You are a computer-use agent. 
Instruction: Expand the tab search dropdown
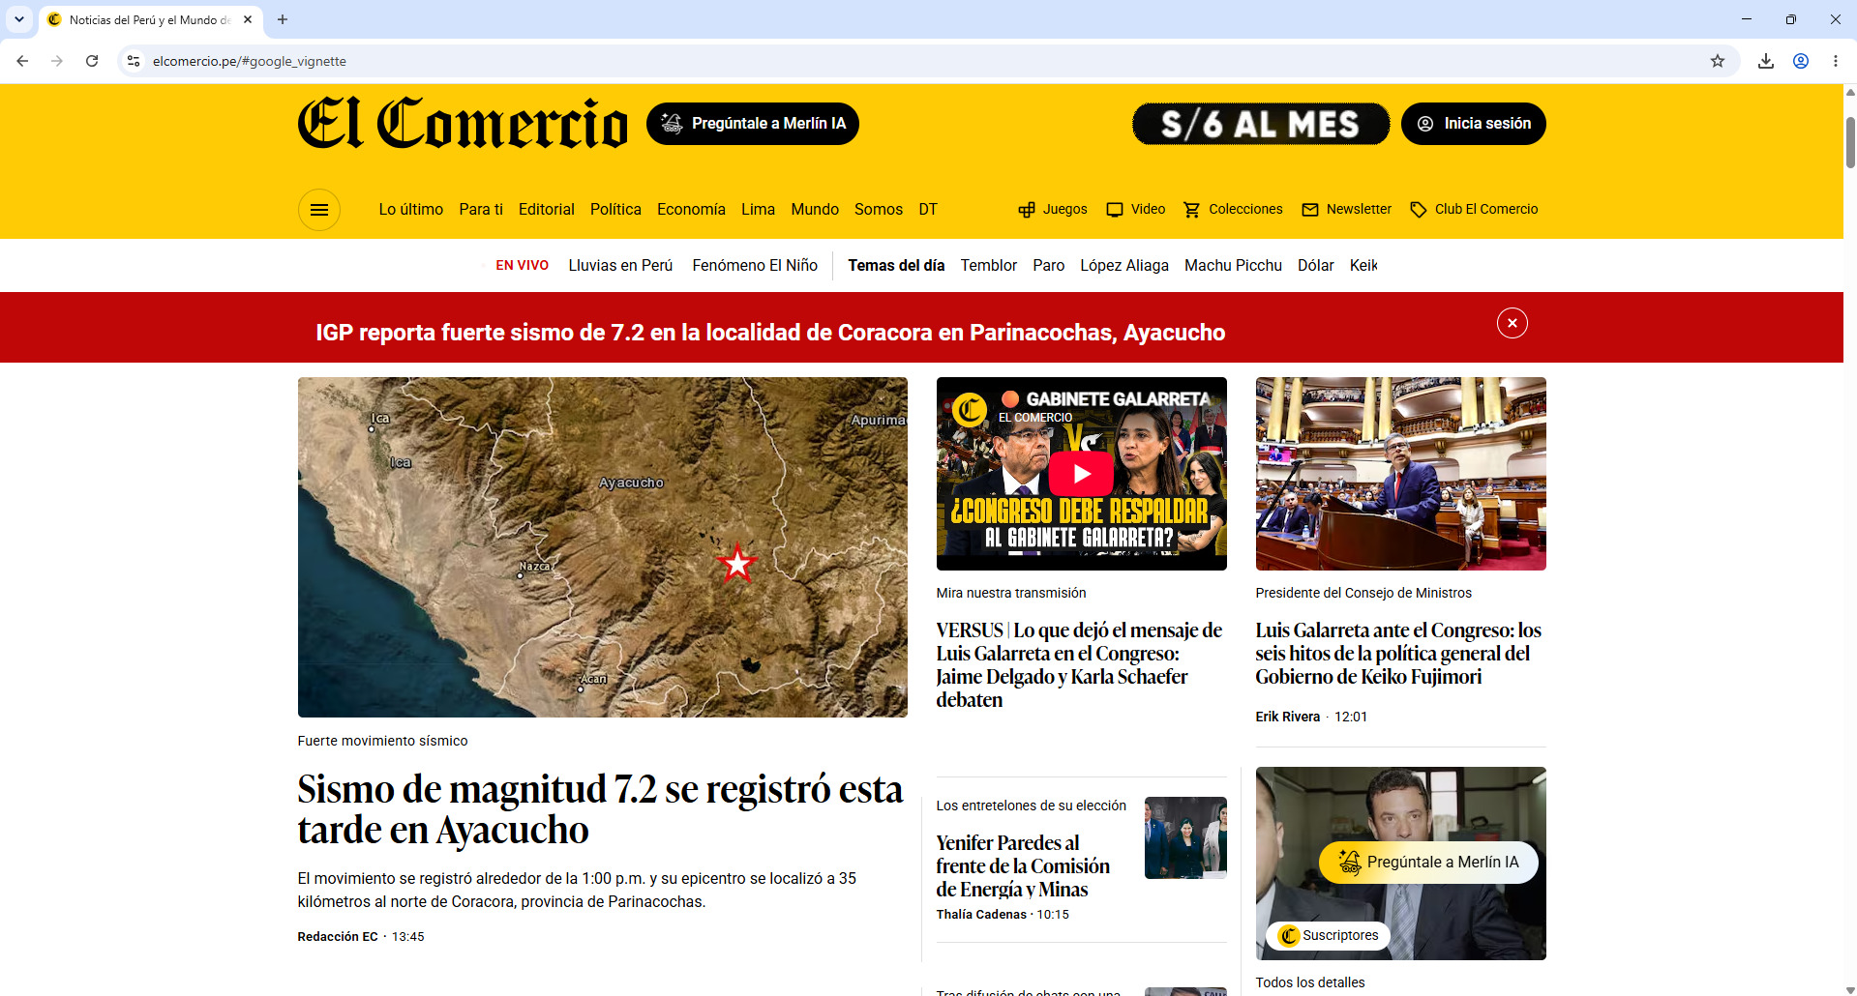(x=19, y=19)
